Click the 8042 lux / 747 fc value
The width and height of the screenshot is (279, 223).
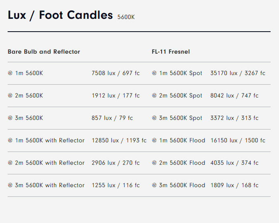[235, 95]
